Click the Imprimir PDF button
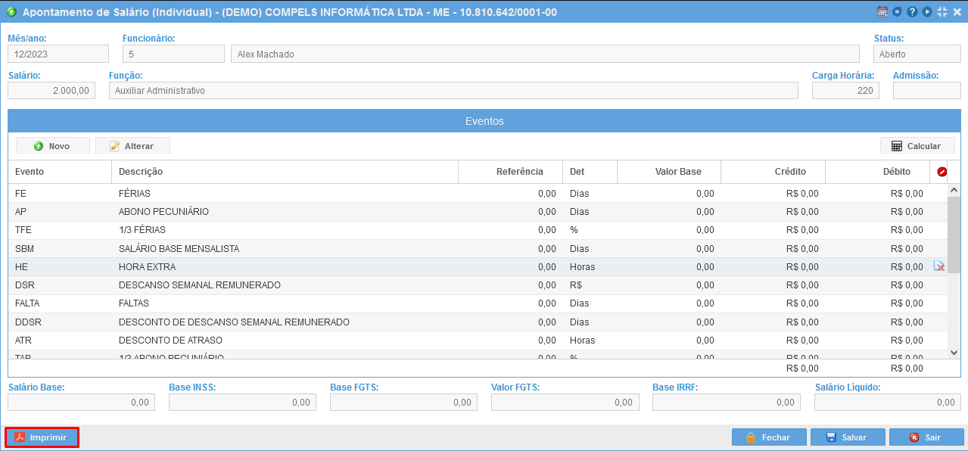 point(42,437)
